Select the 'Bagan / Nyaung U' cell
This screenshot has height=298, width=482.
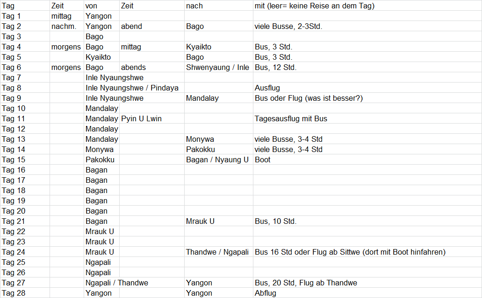[x=217, y=160]
